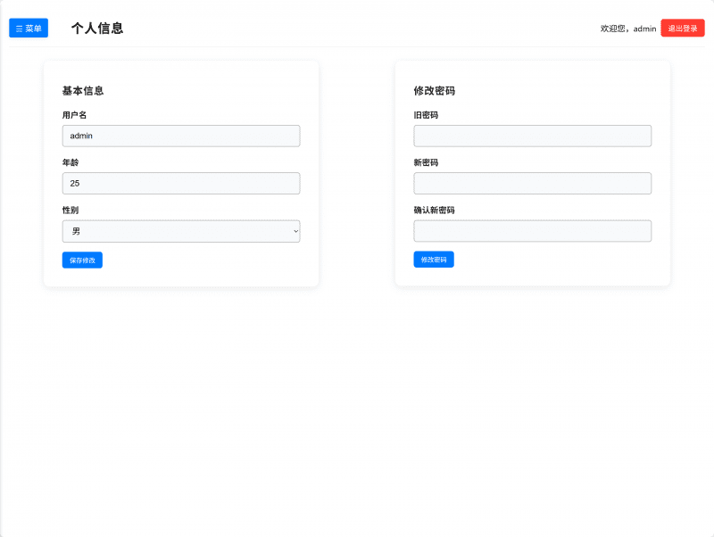Click the 保存修改 save button

tap(81, 260)
